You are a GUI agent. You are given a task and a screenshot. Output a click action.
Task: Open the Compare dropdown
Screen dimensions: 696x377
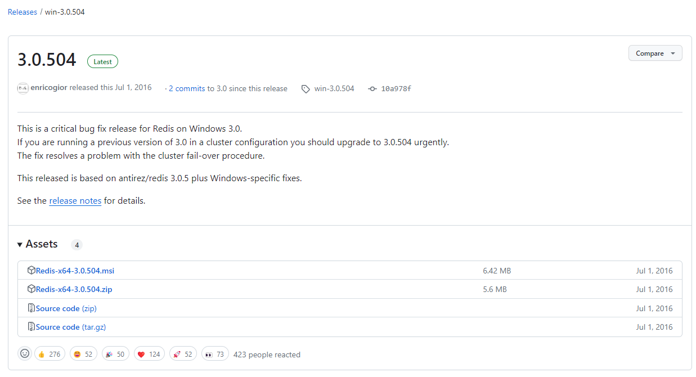click(655, 53)
